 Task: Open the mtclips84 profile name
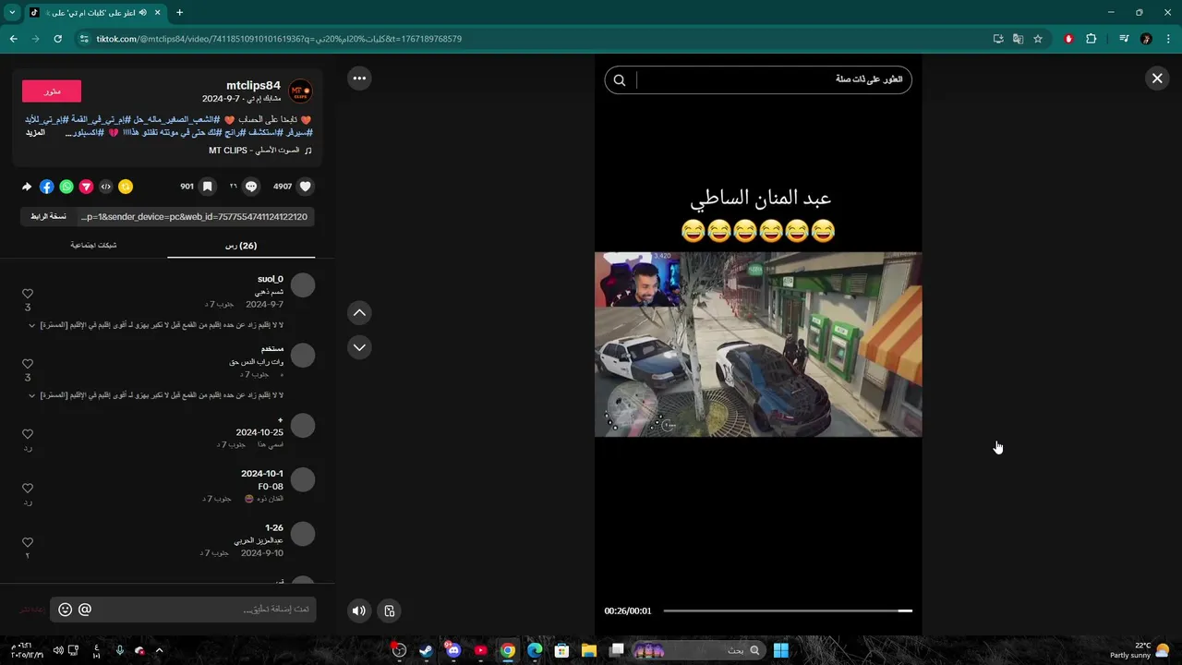(x=253, y=86)
